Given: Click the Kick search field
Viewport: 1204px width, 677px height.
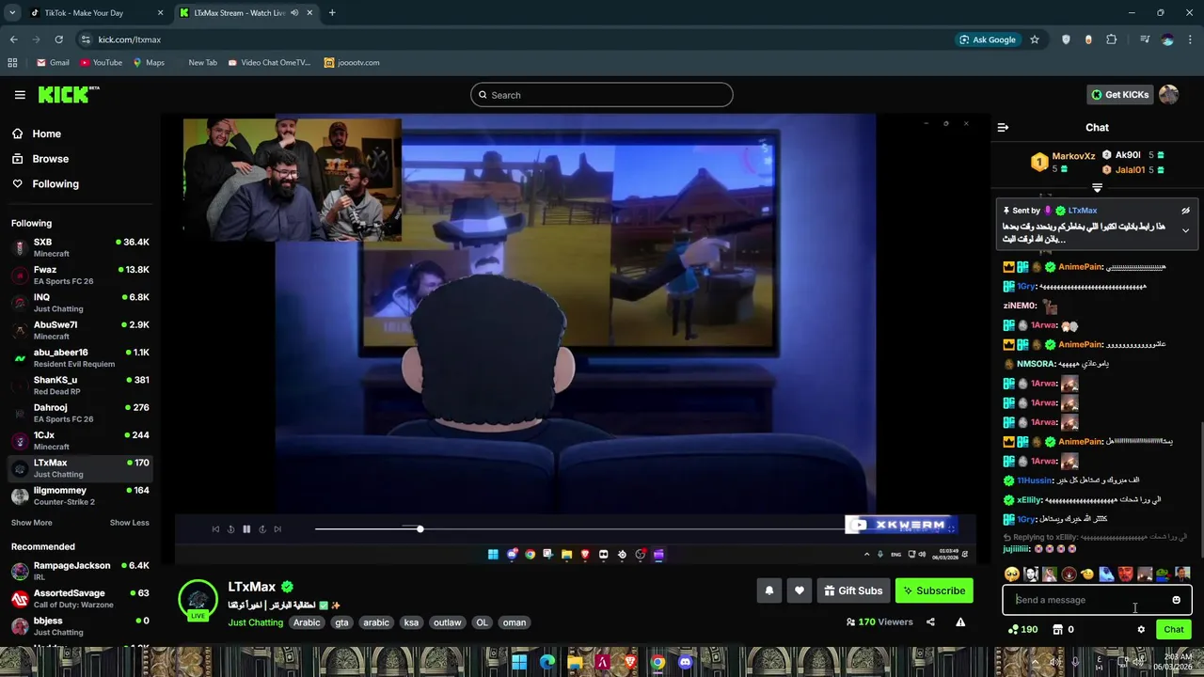Looking at the screenshot, I should point(602,95).
